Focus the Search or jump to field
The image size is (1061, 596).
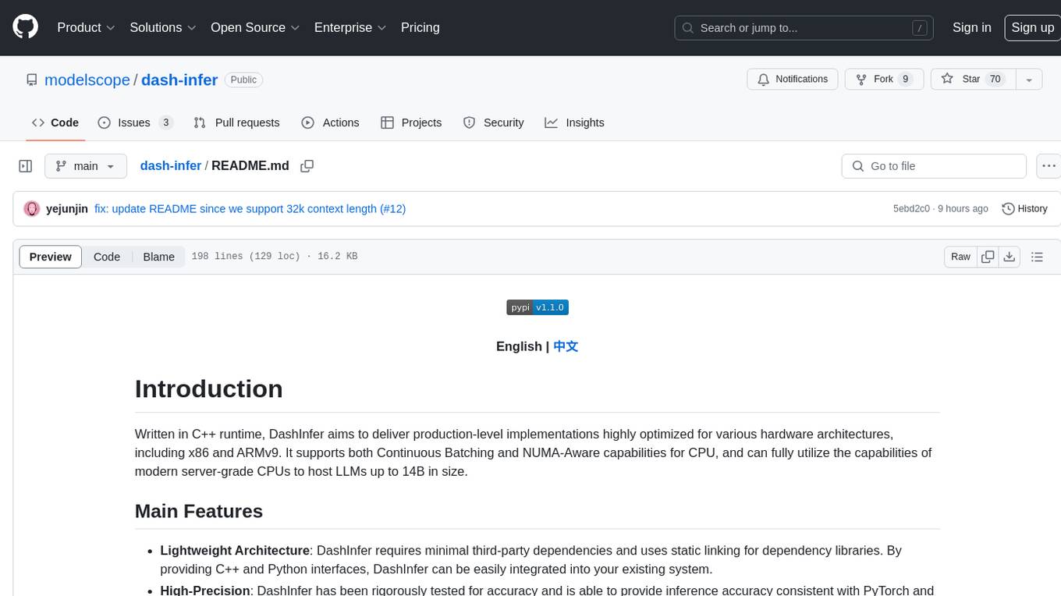(805, 28)
